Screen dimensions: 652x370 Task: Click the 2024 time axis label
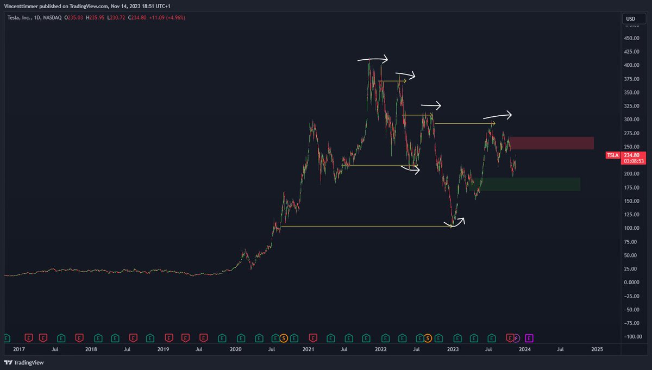[x=524, y=350]
